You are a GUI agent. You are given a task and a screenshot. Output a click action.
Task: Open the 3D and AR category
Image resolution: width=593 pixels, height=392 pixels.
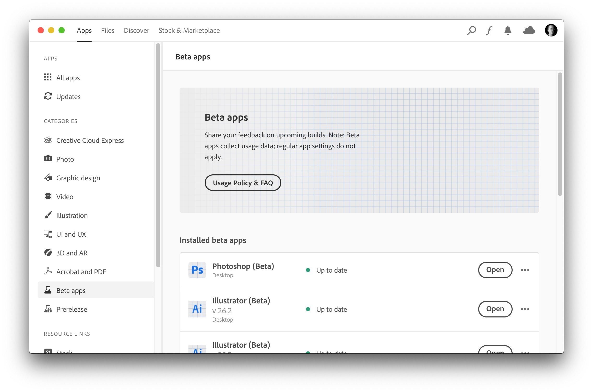tap(72, 253)
